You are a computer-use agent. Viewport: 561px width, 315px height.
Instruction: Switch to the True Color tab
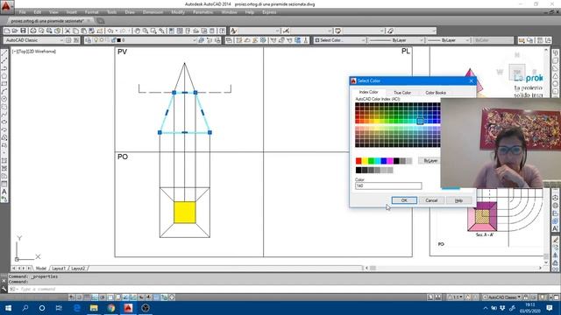(x=402, y=93)
